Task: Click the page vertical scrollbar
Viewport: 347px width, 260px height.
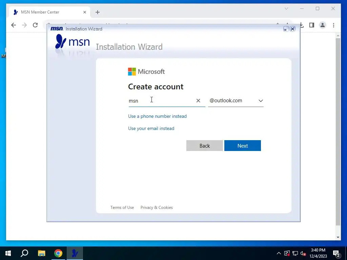Action: (338, 132)
